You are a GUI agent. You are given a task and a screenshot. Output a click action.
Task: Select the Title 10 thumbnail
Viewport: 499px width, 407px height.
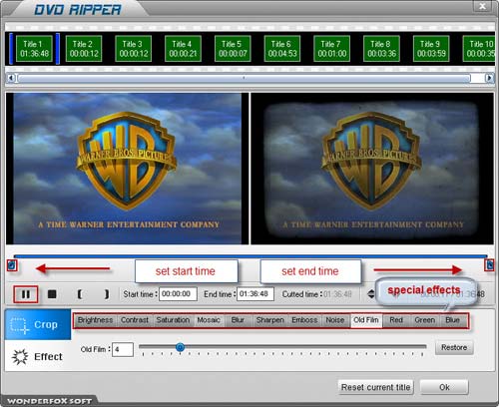tap(479, 49)
